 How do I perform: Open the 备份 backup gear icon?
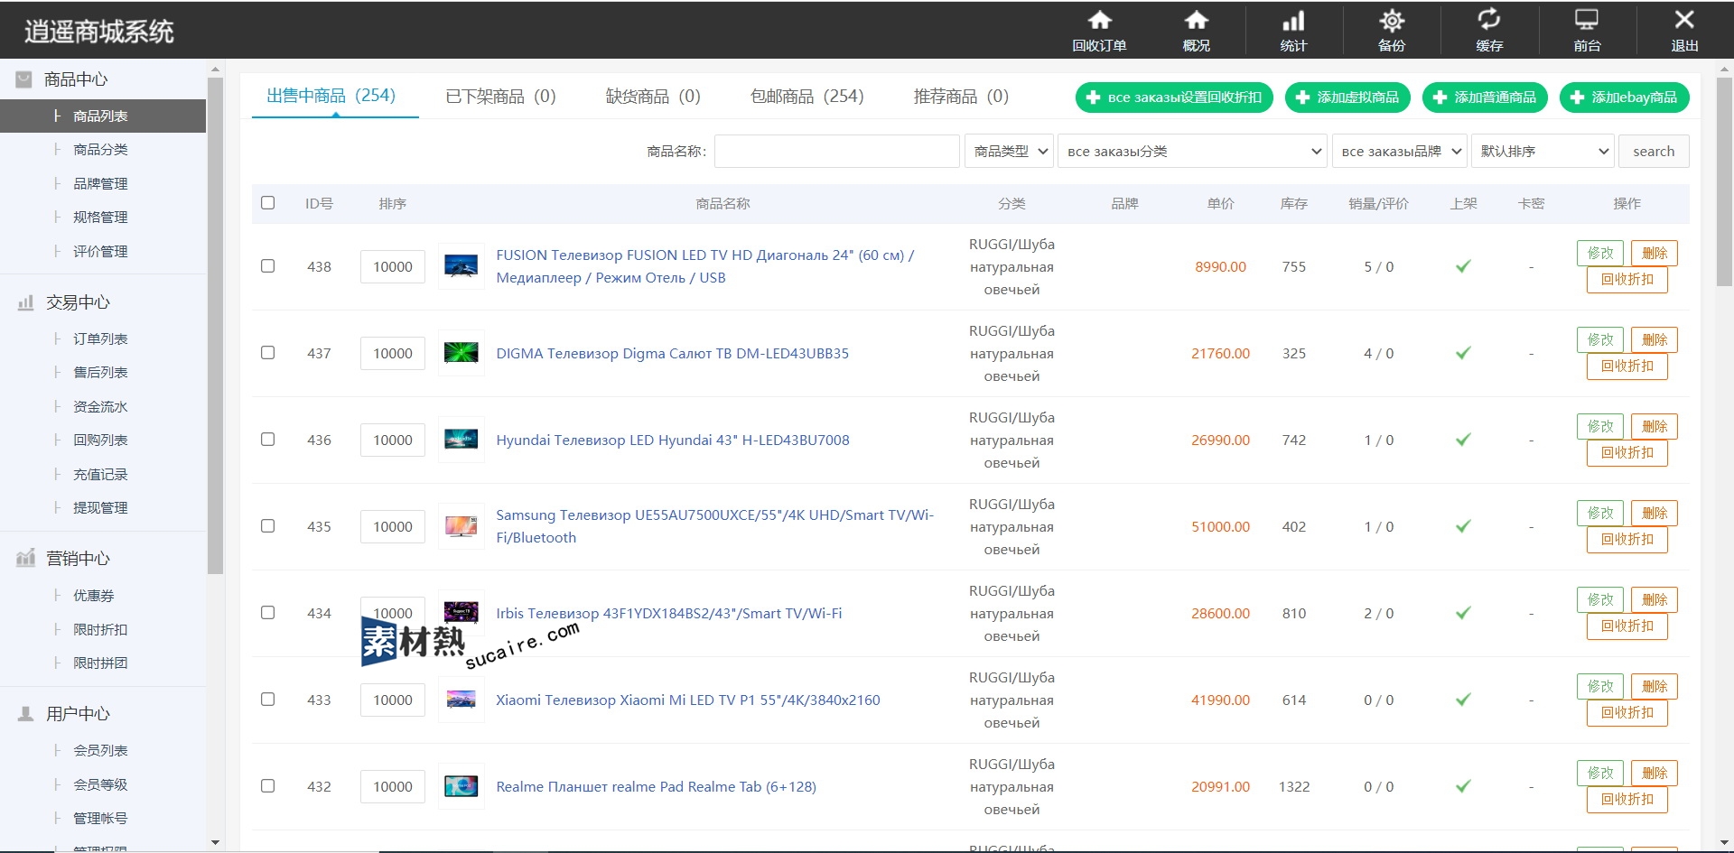tap(1392, 20)
